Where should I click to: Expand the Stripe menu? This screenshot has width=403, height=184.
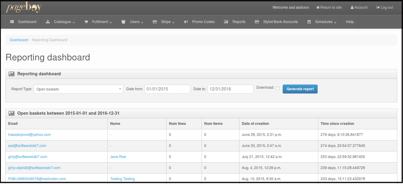pos(164,22)
